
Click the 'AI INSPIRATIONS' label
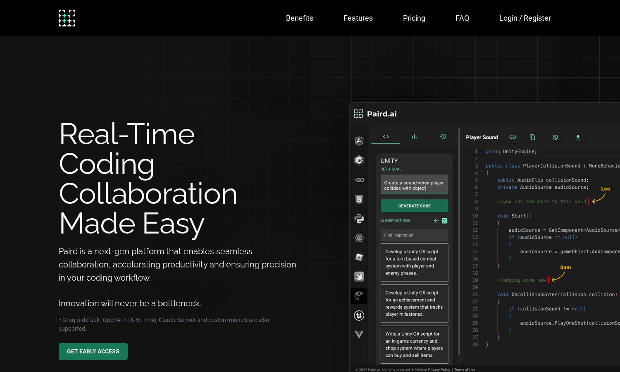click(x=395, y=221)
